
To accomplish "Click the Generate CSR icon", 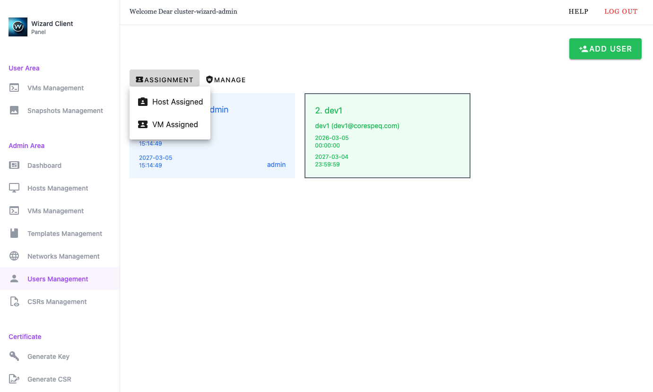I will pos(14,379).
